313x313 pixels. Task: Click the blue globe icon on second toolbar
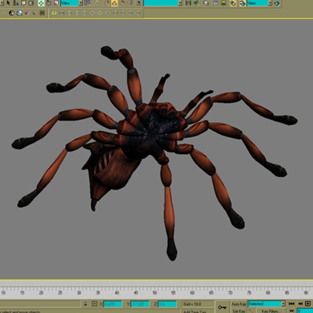pos(19,13)
